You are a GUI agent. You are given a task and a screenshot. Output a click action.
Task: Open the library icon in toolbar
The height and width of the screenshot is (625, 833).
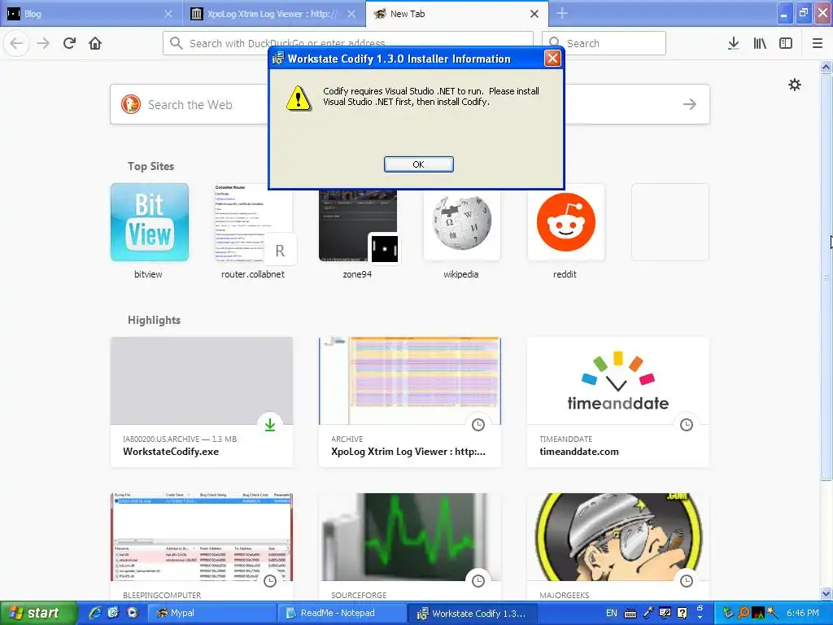coord(760,44)
